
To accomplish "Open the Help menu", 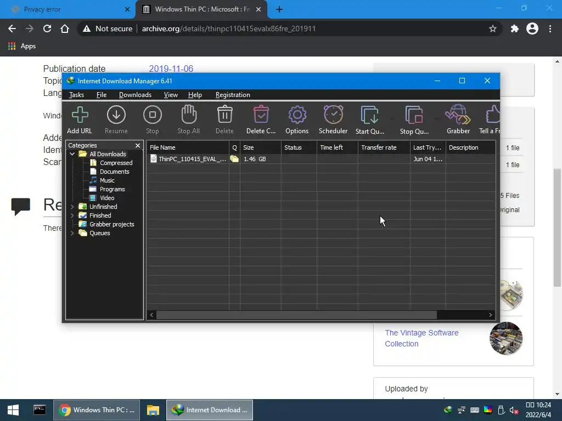I will point(195,95).
